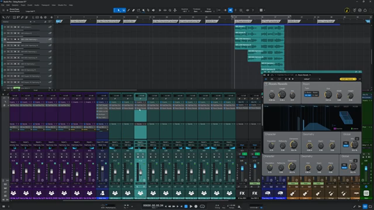Screen dimensions: 374x210
Task: Select the Mute tool in the toolbar
Action: coord(143,10)
